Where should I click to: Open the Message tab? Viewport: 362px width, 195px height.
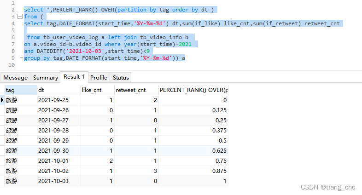click(15, 78)
